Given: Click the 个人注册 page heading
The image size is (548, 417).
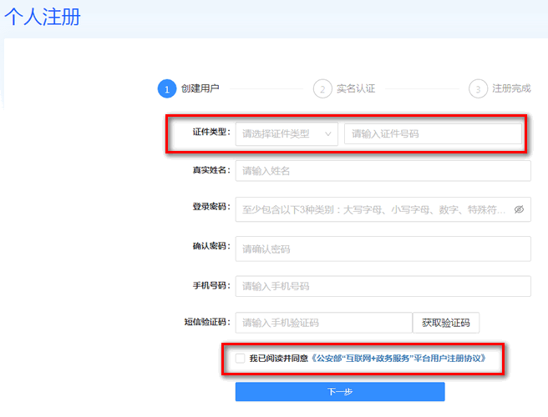Looking at the screenshot, I should (x=43, y=17).
